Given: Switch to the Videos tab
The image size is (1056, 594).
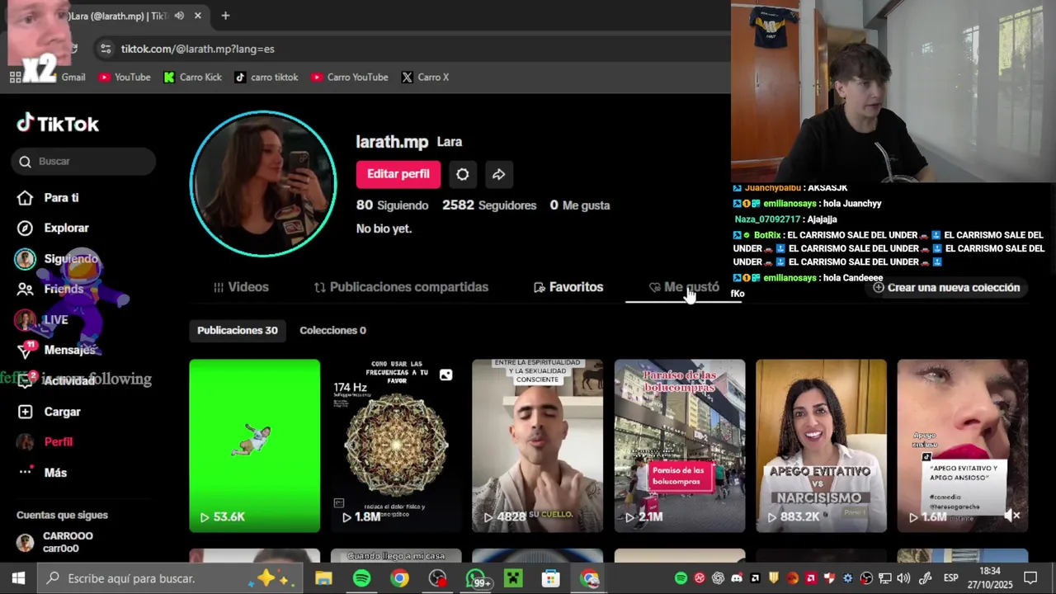Looking at the screenshot, I should pos(241,287).
